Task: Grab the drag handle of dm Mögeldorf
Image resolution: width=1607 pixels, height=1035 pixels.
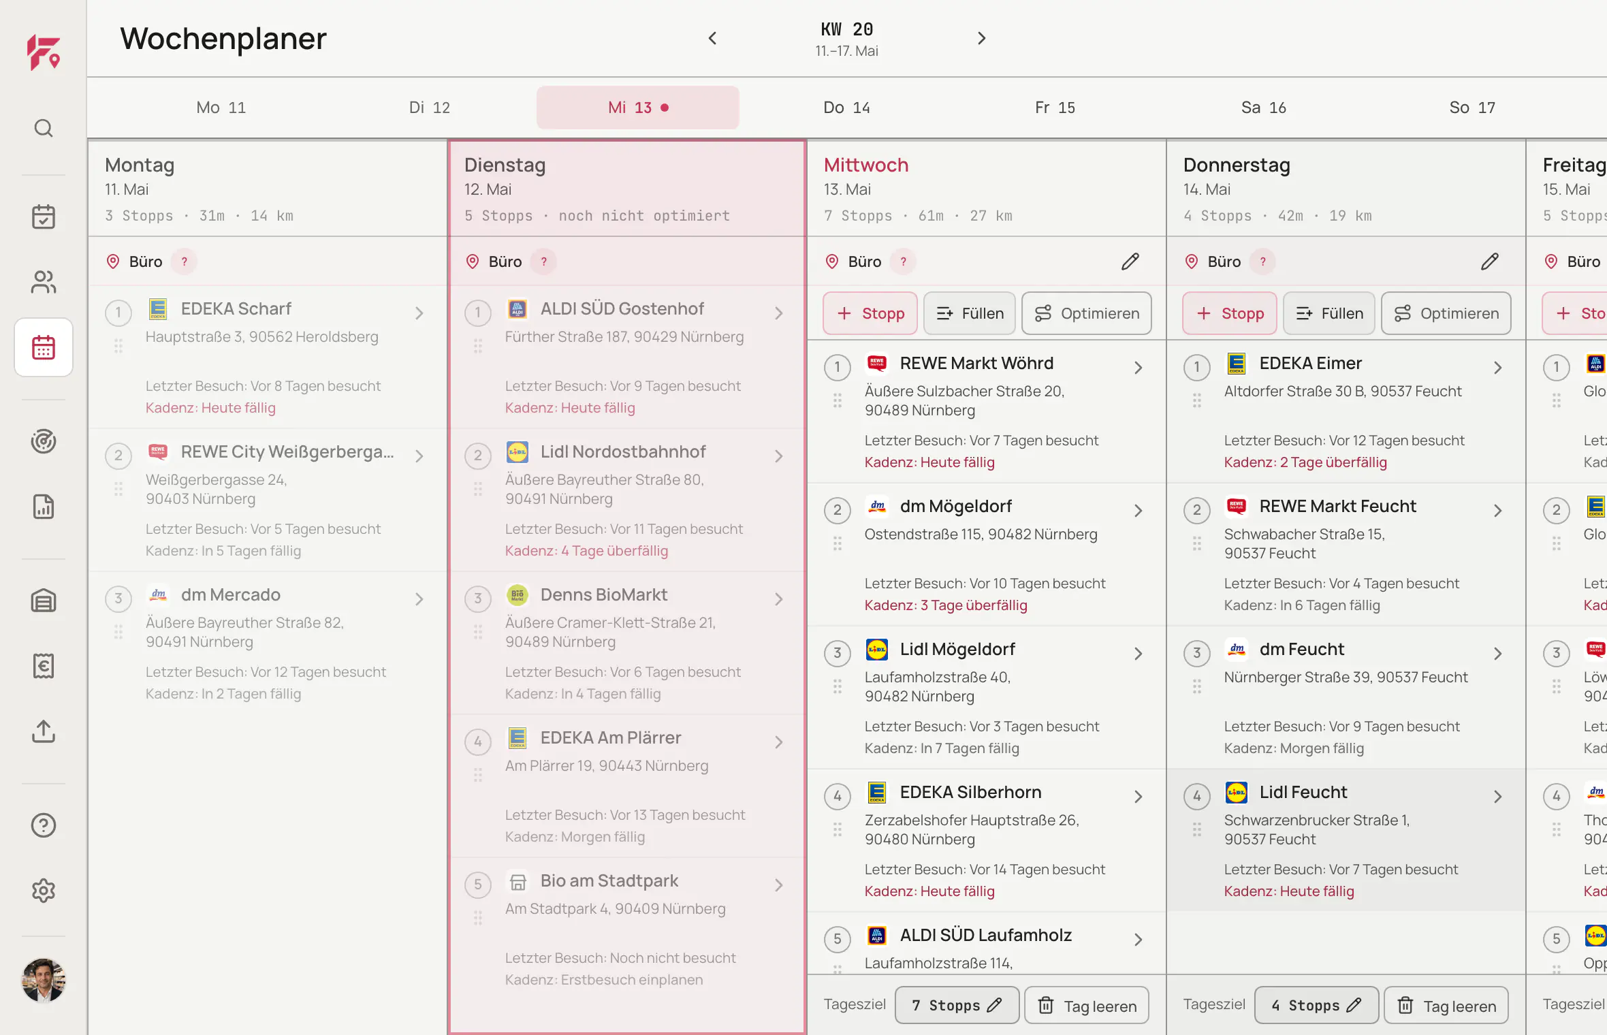Action: tap(838, 544)
